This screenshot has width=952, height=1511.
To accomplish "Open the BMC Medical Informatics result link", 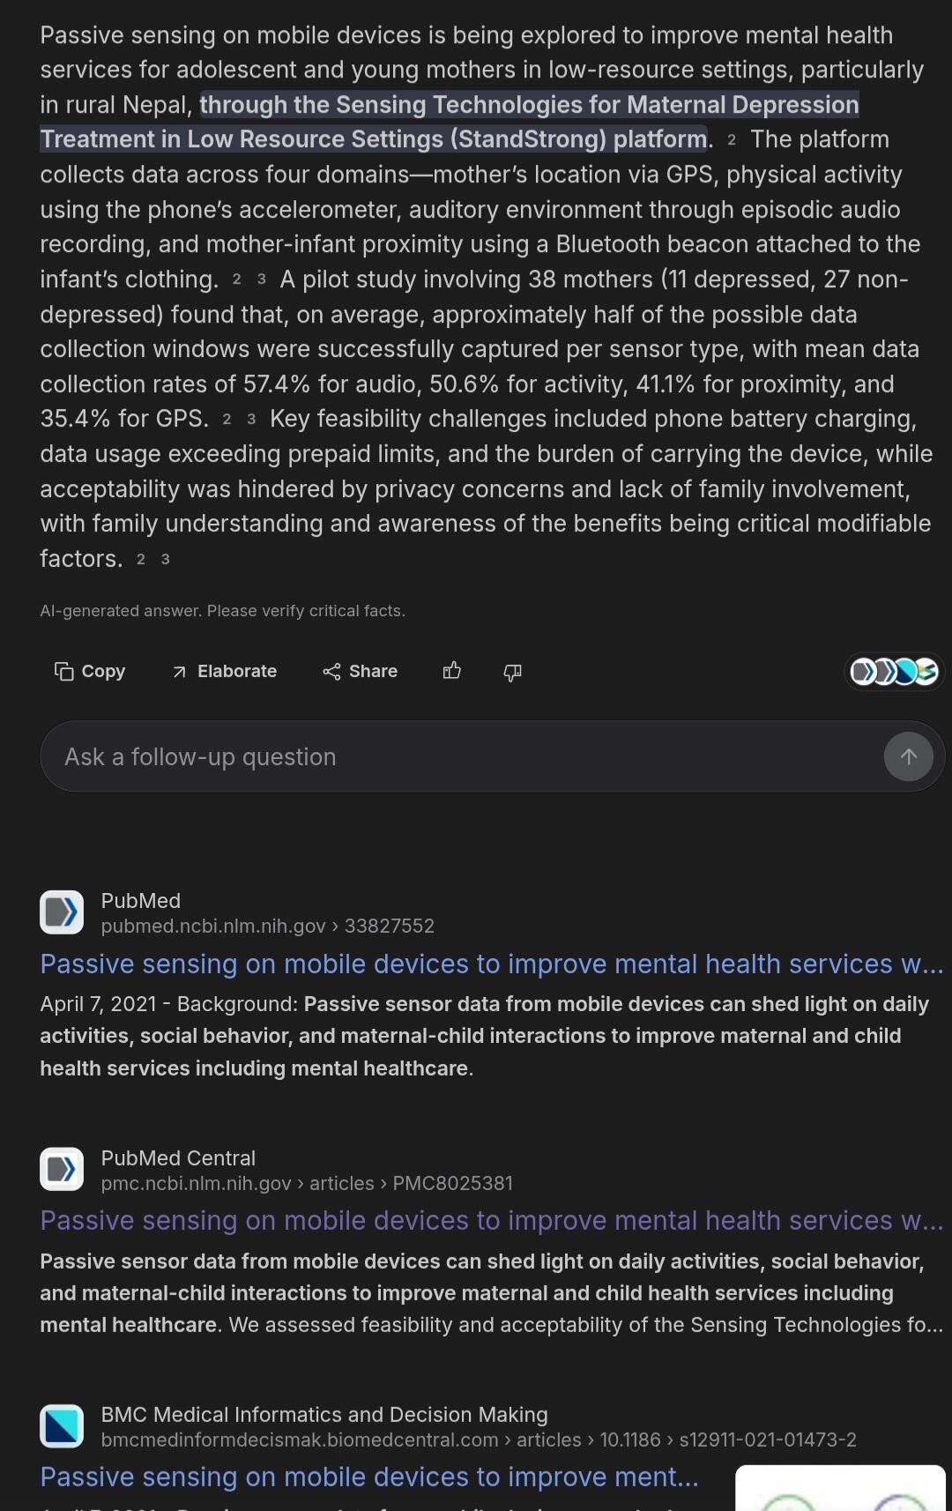I will coord(369,1478).
